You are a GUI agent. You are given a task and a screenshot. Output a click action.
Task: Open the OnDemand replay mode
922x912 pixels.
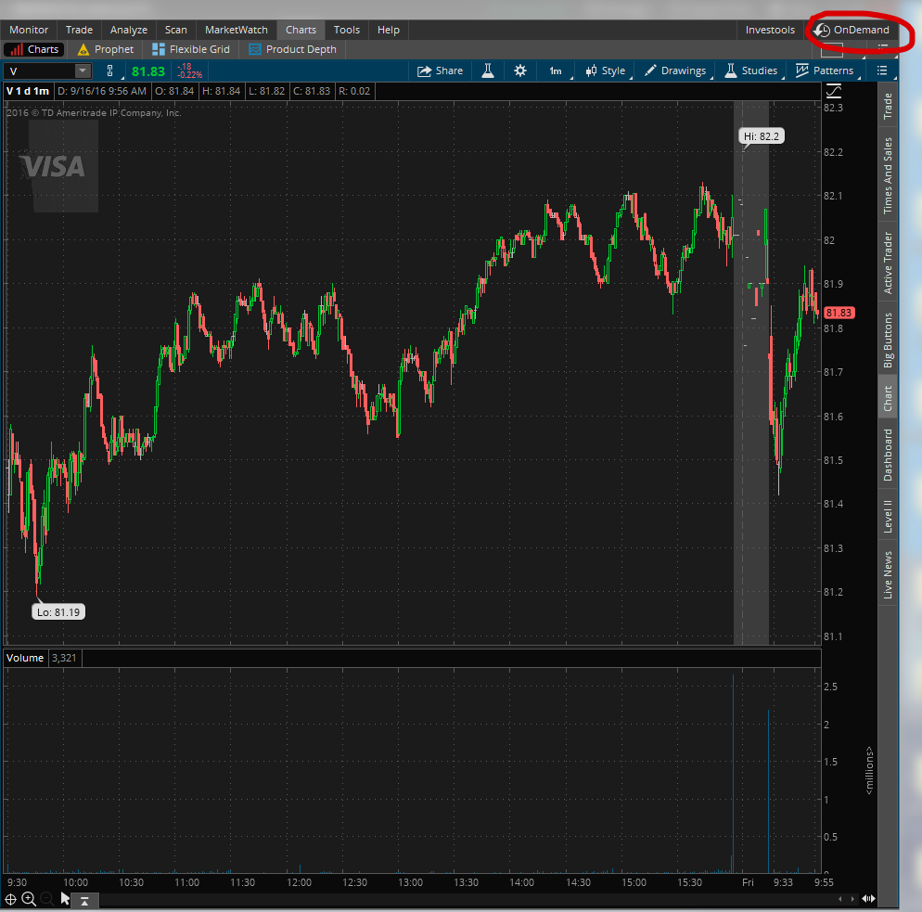click(x=852, y=30)
